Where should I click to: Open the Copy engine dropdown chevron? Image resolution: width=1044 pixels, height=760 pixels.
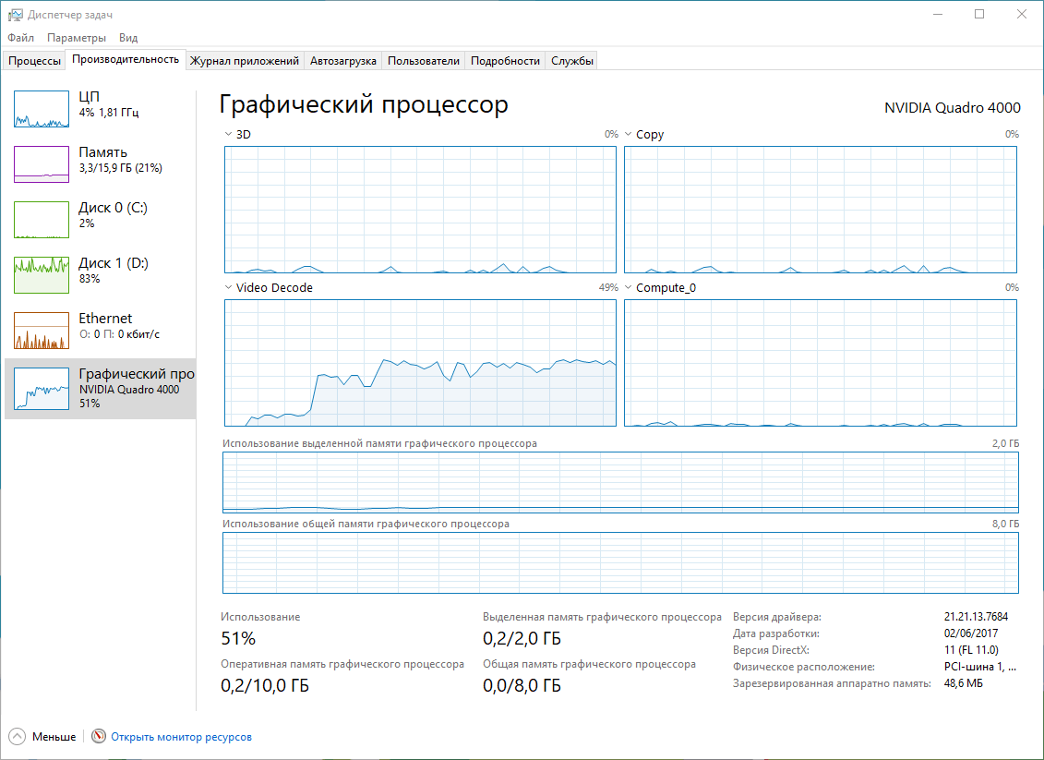pyautogui.click(x=629, y=134)
